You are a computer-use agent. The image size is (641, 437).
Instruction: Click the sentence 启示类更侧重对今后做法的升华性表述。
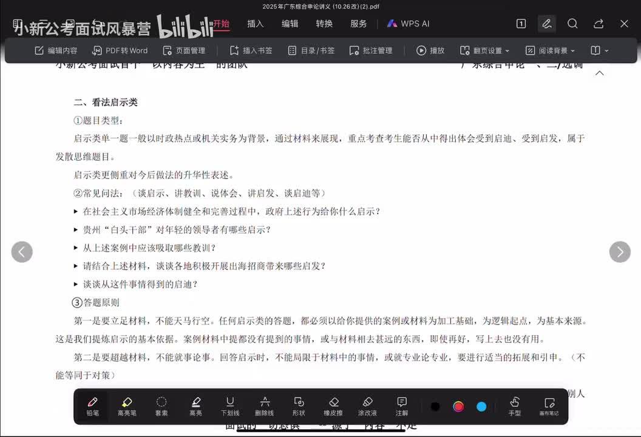155,175
